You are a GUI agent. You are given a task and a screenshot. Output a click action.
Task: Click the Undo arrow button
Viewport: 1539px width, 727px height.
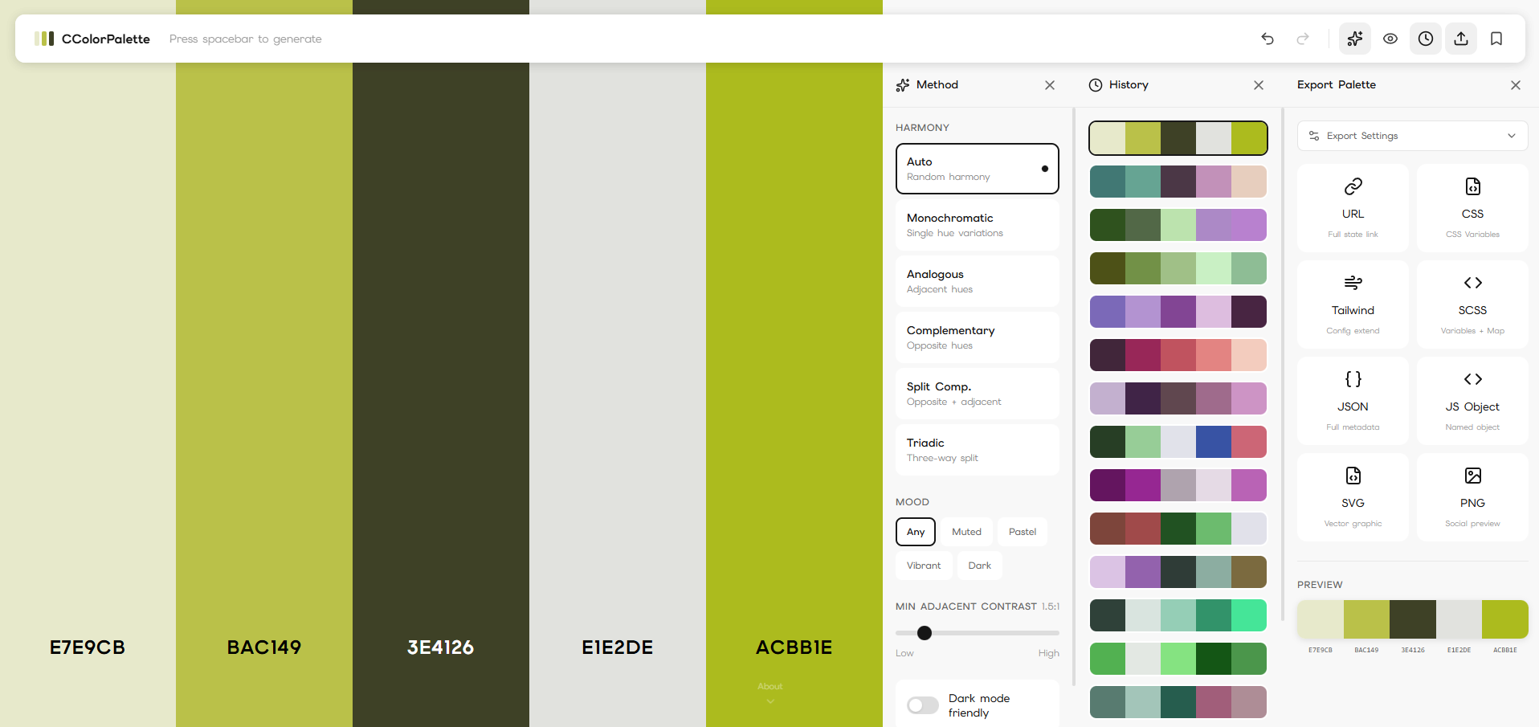[1267, 39]
